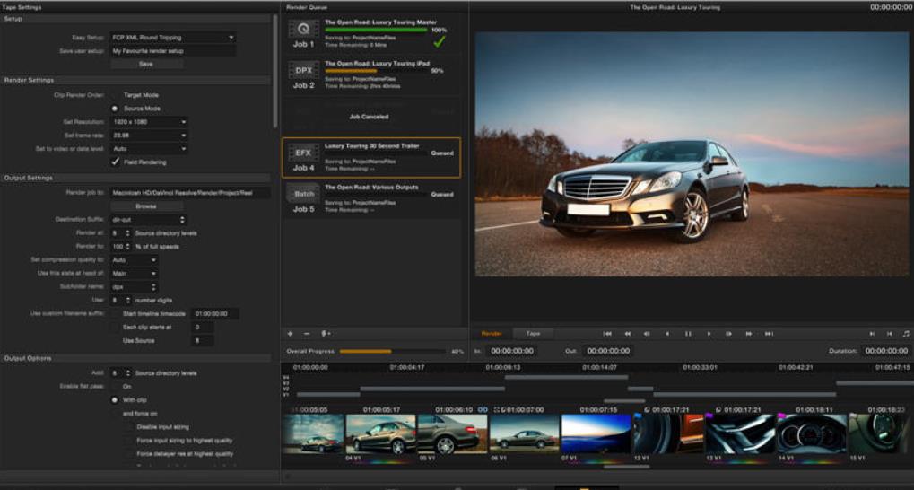Click the add job plus icon in Render Queue
Viewport: 914px width, 490px height.
pyautogui.click(x=290, y=333)
